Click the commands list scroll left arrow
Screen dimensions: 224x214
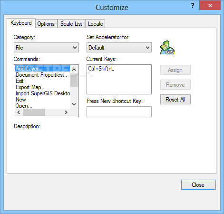[19, 112]
